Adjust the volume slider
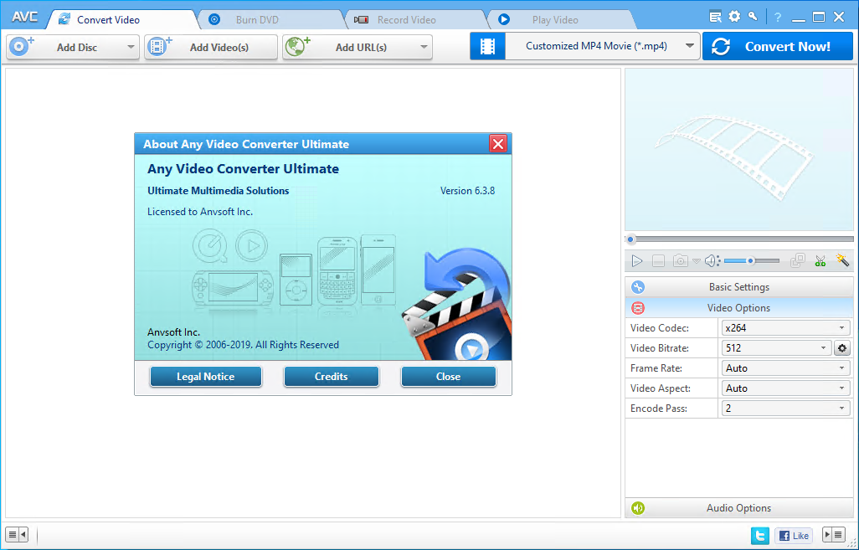859x550 pixels. coord(752,260)
